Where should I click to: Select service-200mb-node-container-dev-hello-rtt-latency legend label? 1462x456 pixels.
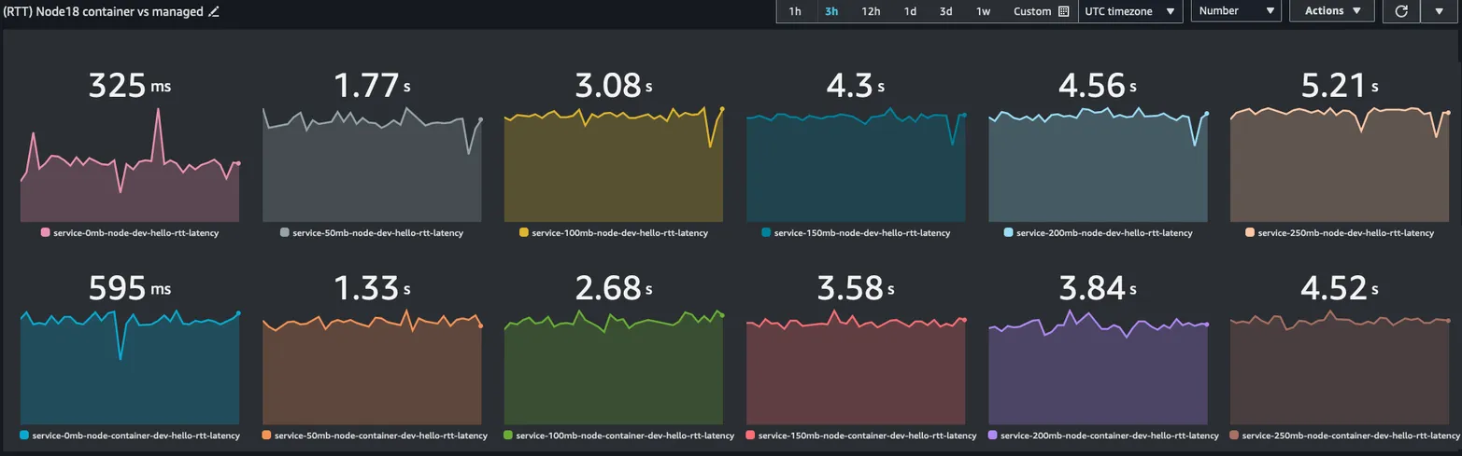(x=1110, y=436)
